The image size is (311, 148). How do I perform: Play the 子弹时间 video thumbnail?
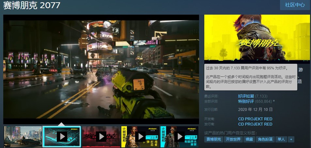(x=140, y=137)
